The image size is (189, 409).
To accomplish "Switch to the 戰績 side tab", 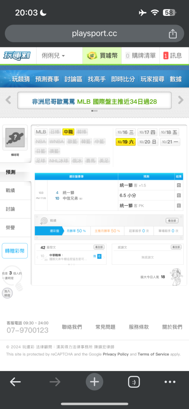I will click(x=16, y=191).
